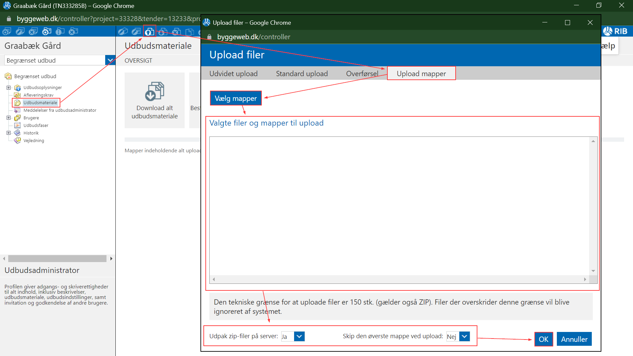The height and width of the screenshot is (356, 633).
Task: Click the create folder gear icon
Action: pos(46,32)
